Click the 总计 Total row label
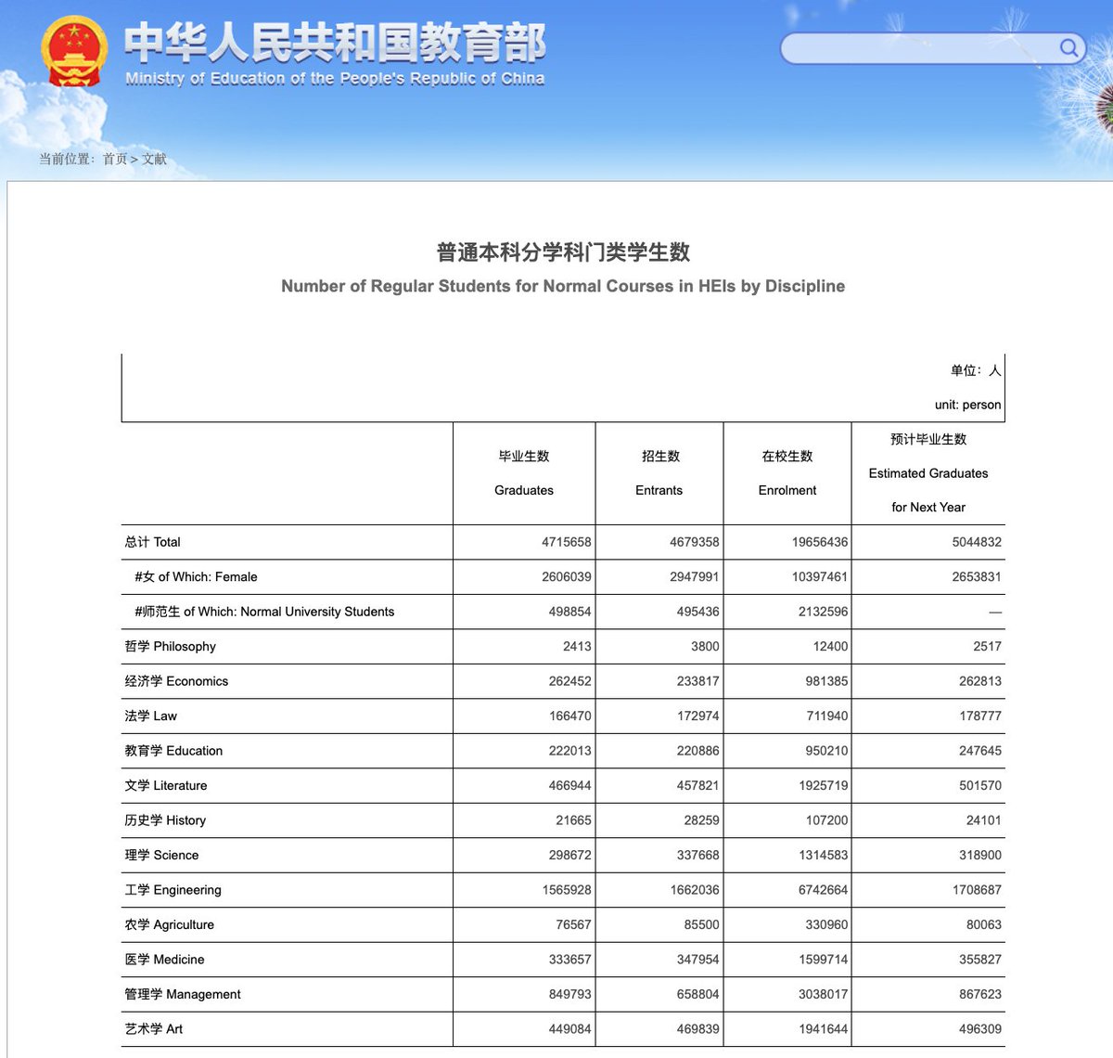The width and height of the screenshot is (1113, 1058). (x=153, y=542)
